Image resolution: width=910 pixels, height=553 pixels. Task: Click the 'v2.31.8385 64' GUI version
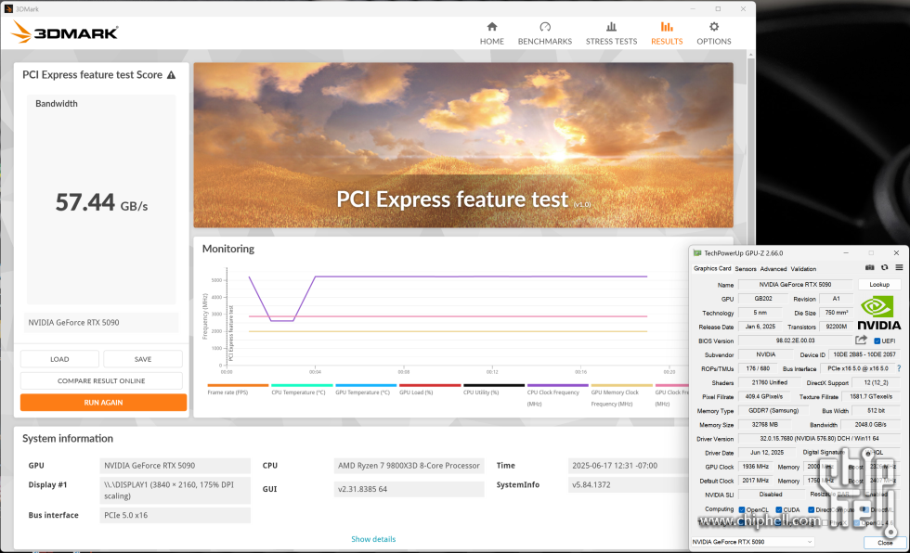[362, 489]
